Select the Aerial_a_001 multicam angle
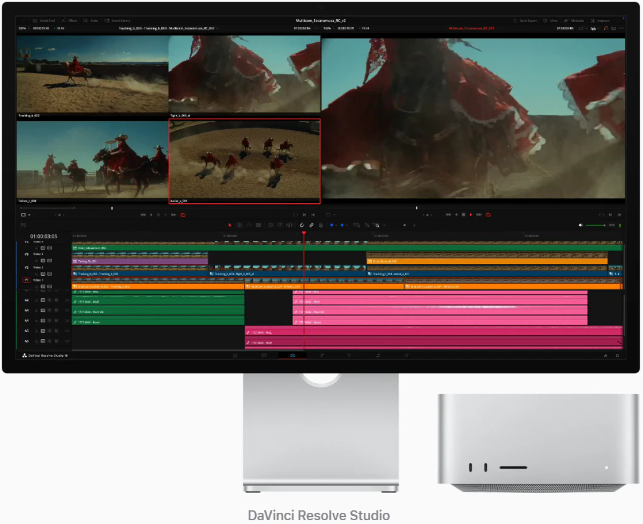This screenshot has height=524, width=643. click(244, 161)
